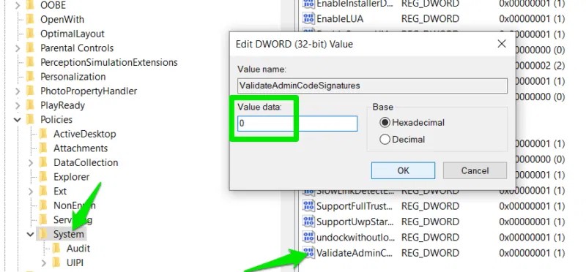This screenshot has width=586, height=272.
Task: Click the ActiveDesktop folder icon
Action: (43, 134)
